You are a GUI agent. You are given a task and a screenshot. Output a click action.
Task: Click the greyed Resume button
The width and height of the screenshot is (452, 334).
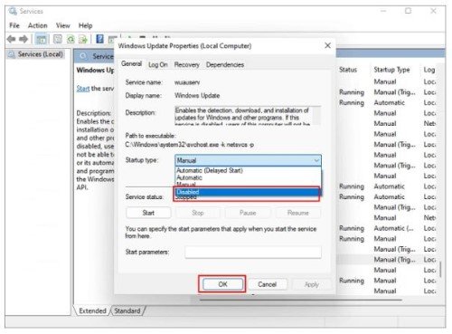297,213
